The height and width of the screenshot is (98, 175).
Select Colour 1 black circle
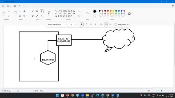point(95,11)
